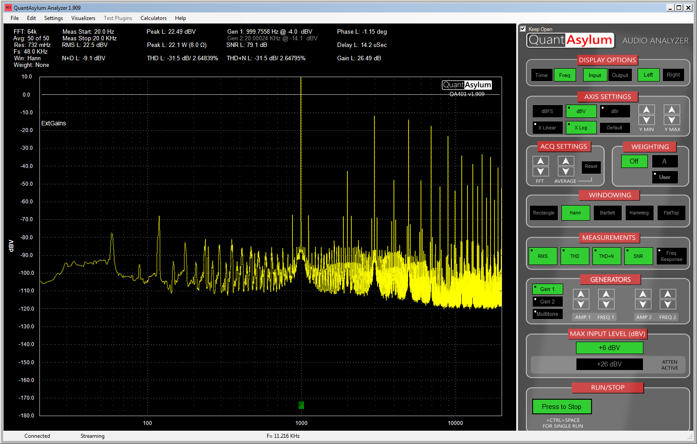This screenshot has height=444, width=697.
Task: Choose the Hamming window
Action: pyautogui.click(x=639, y=213)
